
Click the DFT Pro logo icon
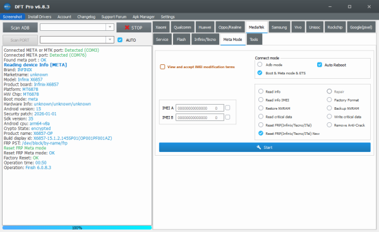point(7,6)
